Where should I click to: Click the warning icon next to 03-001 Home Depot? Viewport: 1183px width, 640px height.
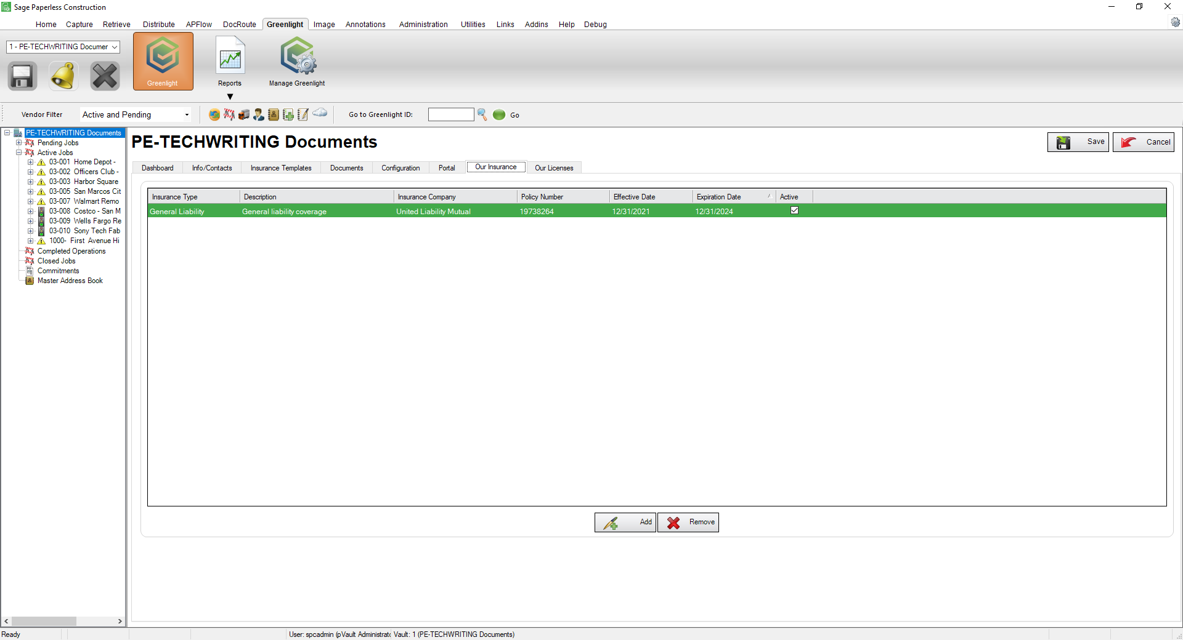pyautogui.click(x=41, y=162)
